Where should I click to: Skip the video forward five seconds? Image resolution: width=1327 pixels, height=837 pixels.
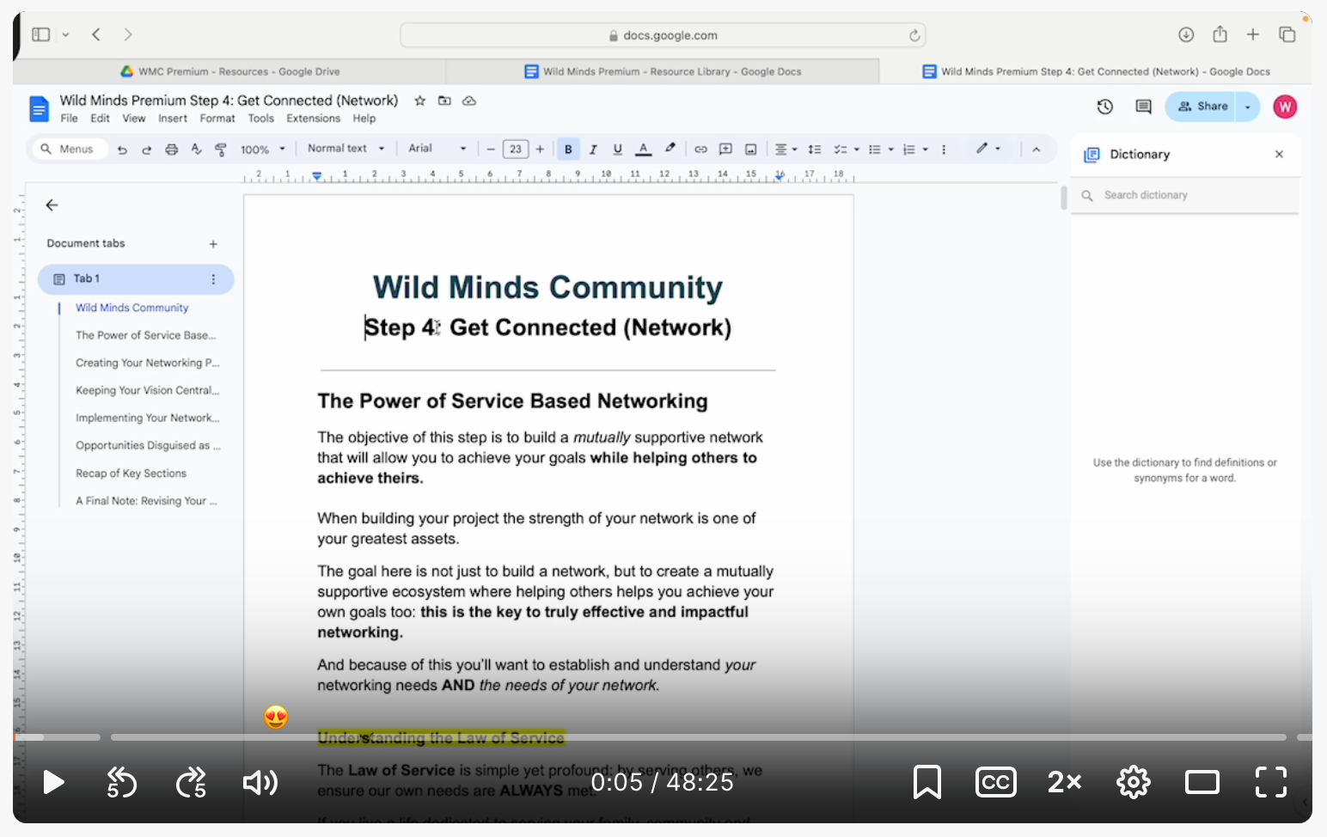click(x=191, y=783)
